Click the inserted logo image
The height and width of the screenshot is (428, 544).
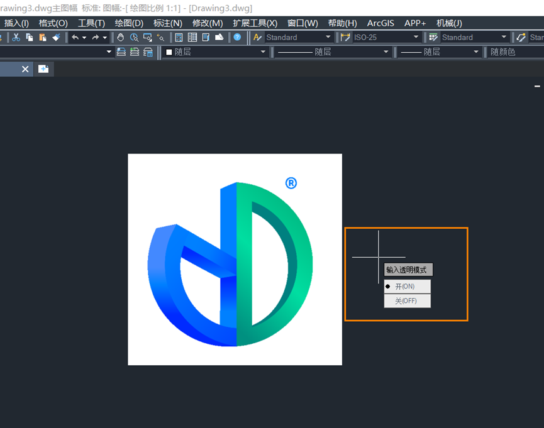pos(235,260)
